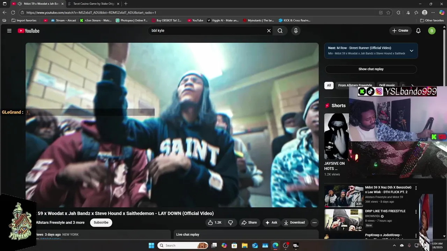The height and width of the screenshot is (251, 447).
Task: Open the taskbar clock showing 1:04 AM
Action: click(438, 245)
